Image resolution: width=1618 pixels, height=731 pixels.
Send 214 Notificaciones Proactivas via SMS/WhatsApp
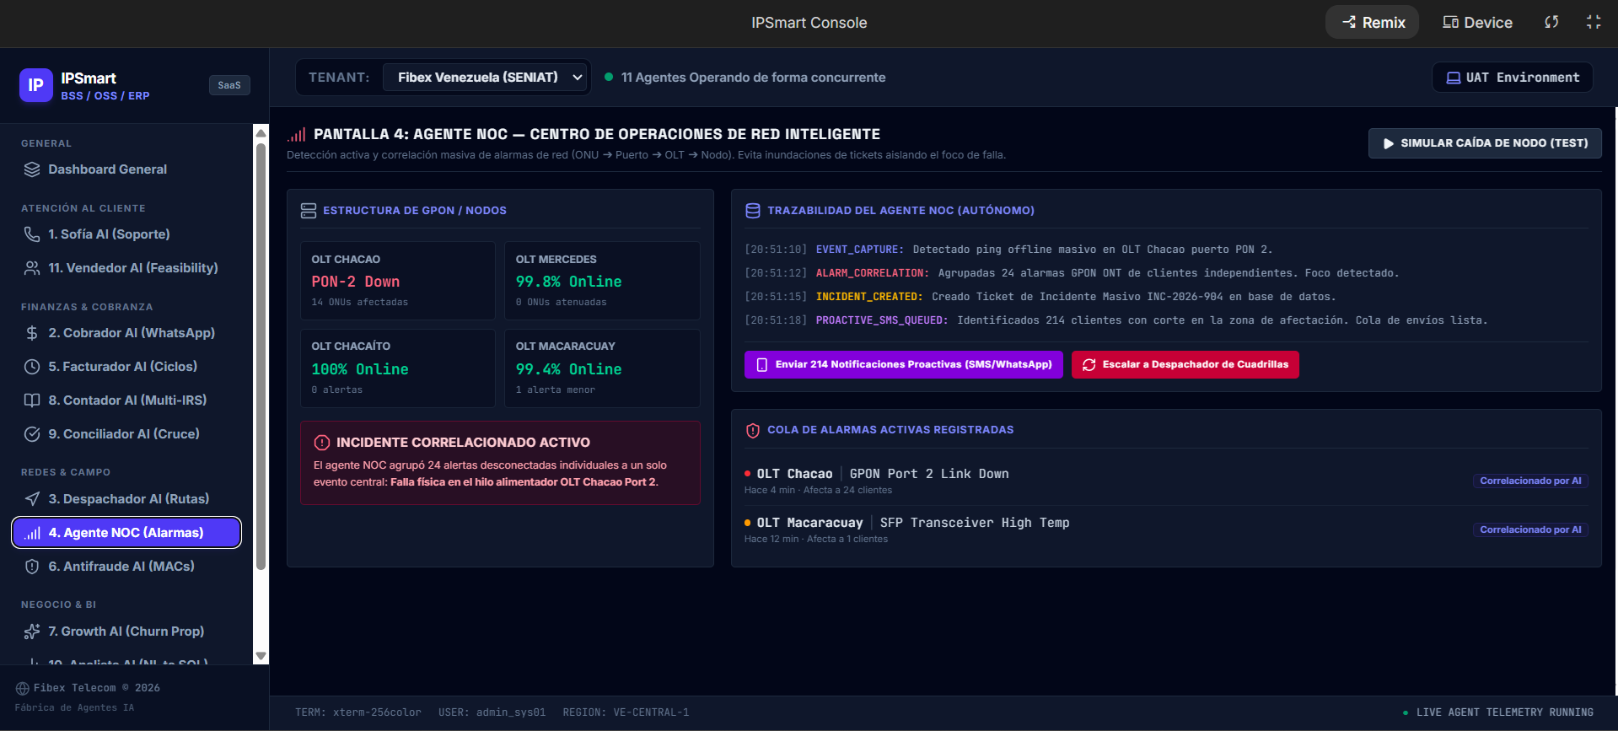[904, 365]
